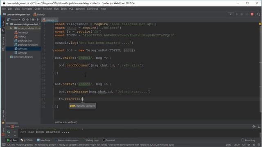Open the Terminal tool window button
Screen dimensions: 262x147
(x=109, y=140)
